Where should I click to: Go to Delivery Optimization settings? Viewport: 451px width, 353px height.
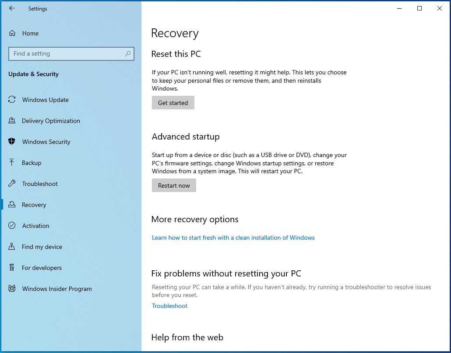[x=71, y=121]
